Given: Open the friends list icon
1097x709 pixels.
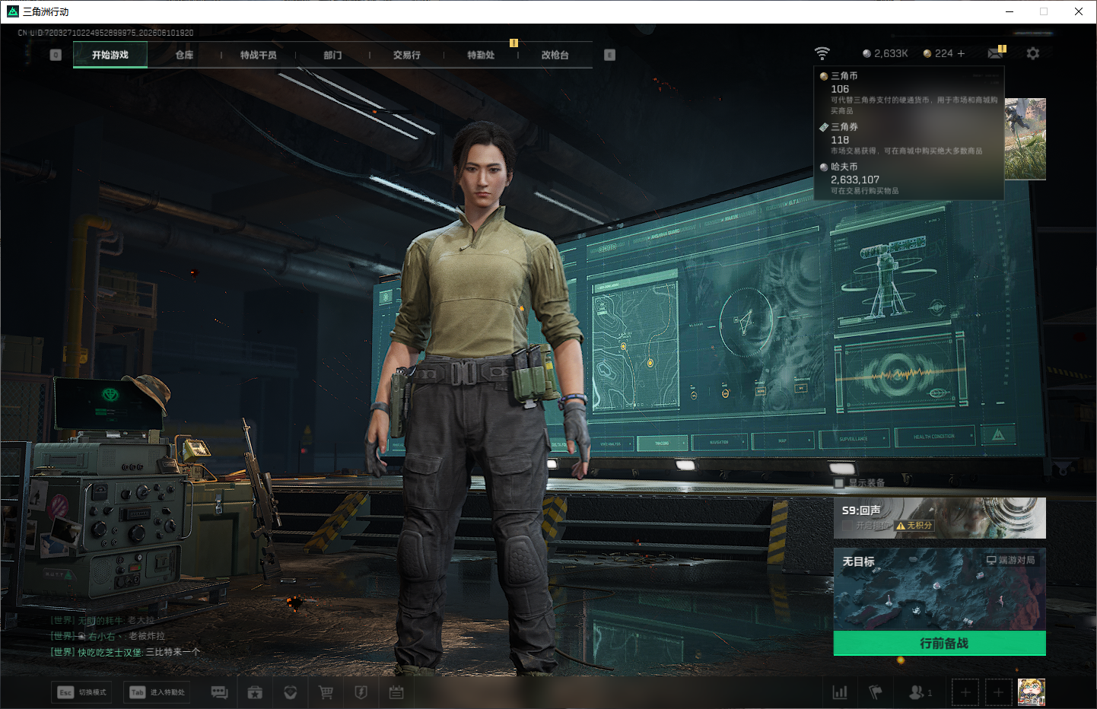Looking at the screenshot, I should [920, 692].
